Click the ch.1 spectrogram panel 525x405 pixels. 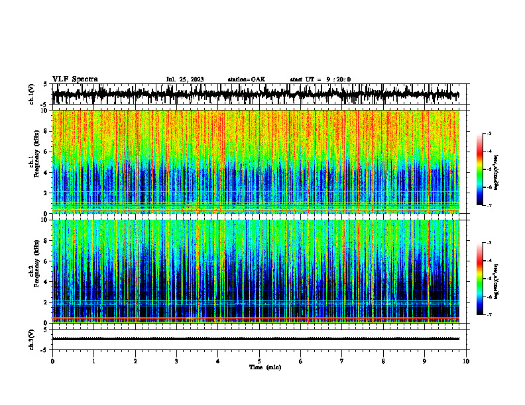coord(256,161)
